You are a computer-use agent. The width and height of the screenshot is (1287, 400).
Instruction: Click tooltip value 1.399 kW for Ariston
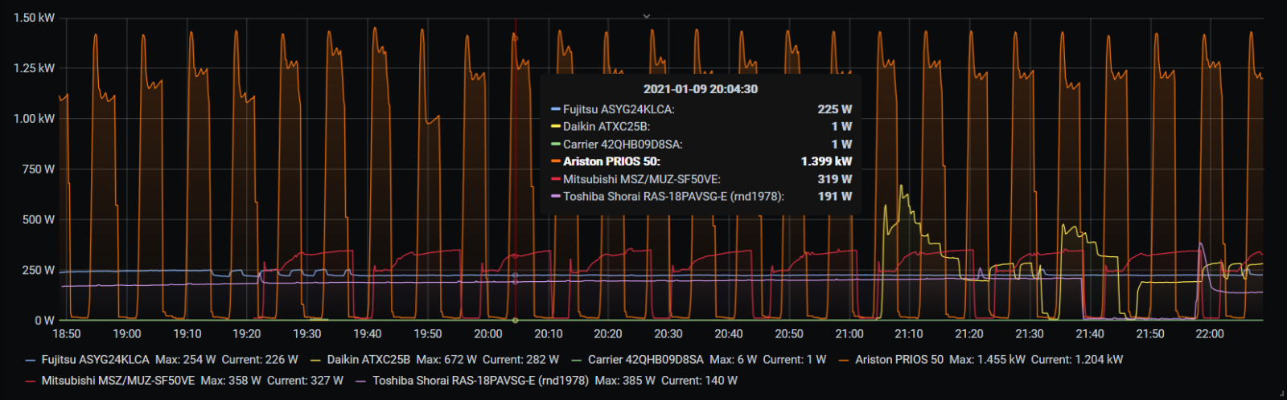[x=826, y=161]
